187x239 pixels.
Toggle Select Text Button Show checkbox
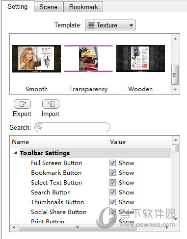pyautogui.click(x=112, y=183)
